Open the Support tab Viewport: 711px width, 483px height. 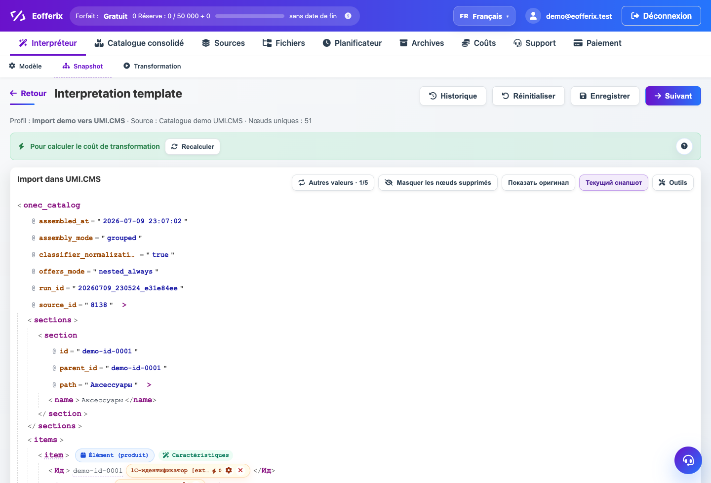pos(535,43)
